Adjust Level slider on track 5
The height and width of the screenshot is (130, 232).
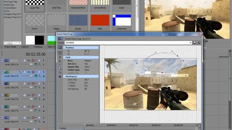coord(31,110)
